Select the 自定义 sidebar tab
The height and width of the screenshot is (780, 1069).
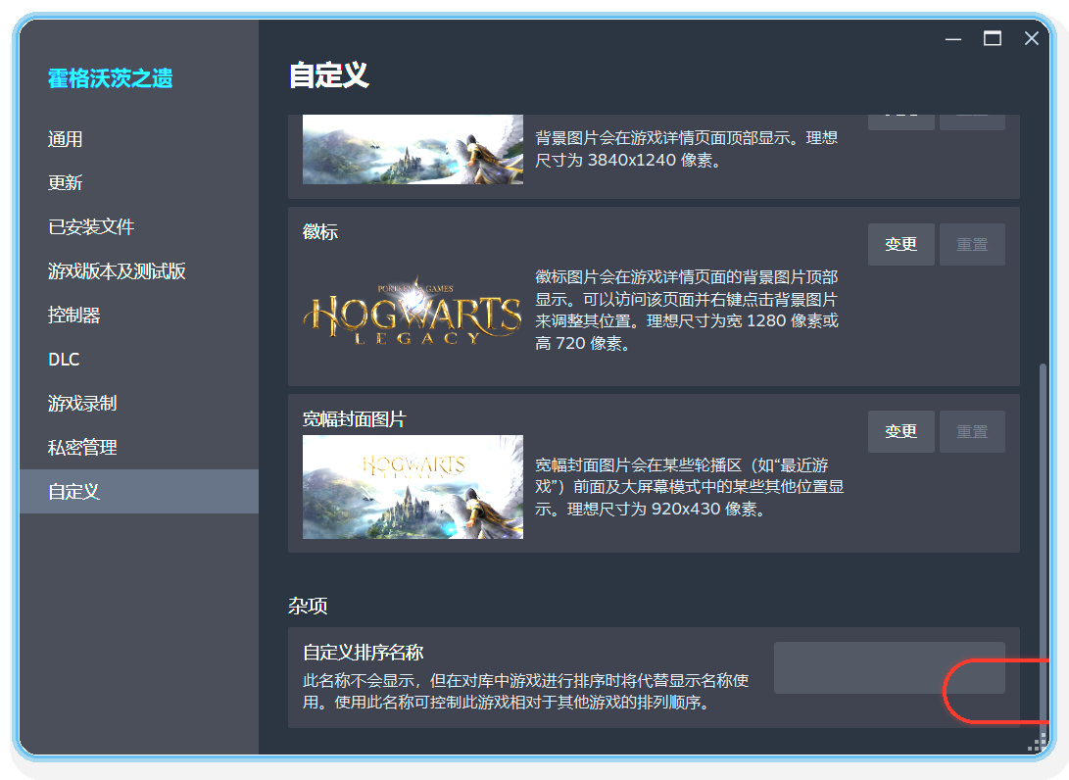click(x=139, y=492)
